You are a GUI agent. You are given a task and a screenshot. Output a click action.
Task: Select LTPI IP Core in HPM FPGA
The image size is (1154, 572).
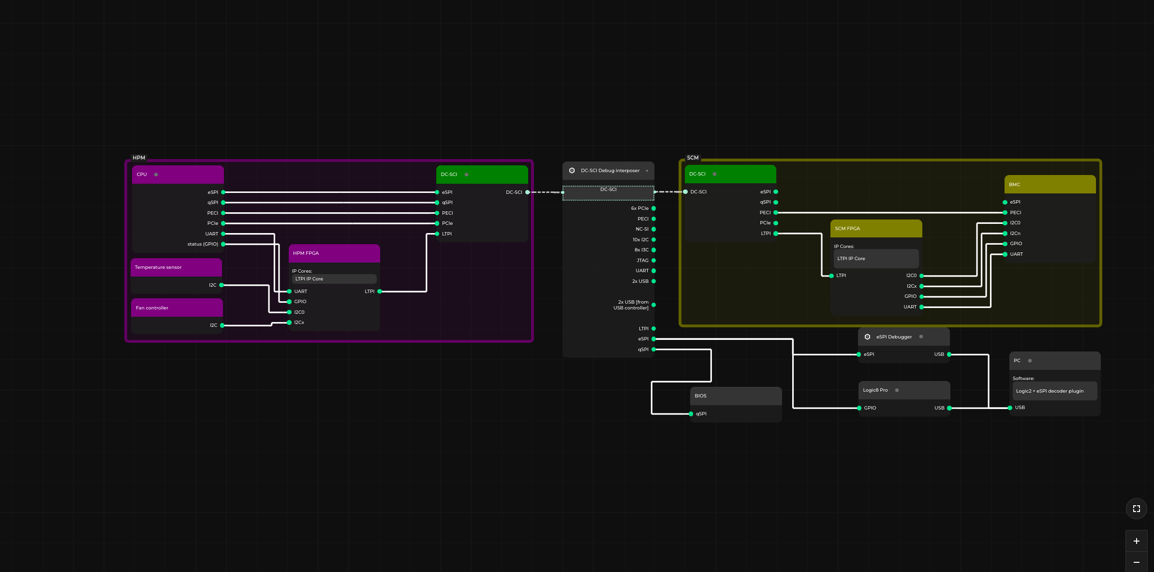tap(334, 279)
